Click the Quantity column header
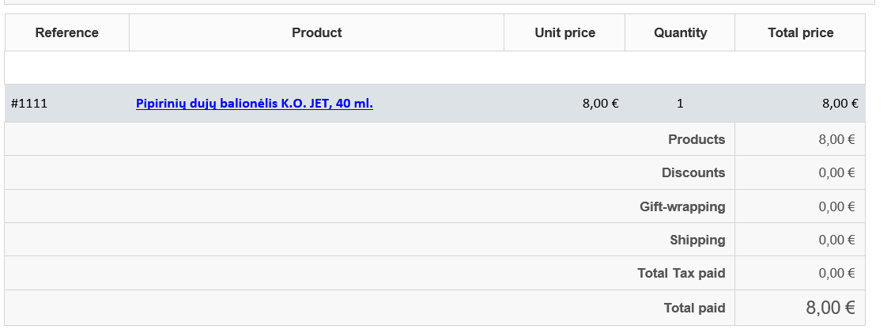891x333 pixels. 680,32
